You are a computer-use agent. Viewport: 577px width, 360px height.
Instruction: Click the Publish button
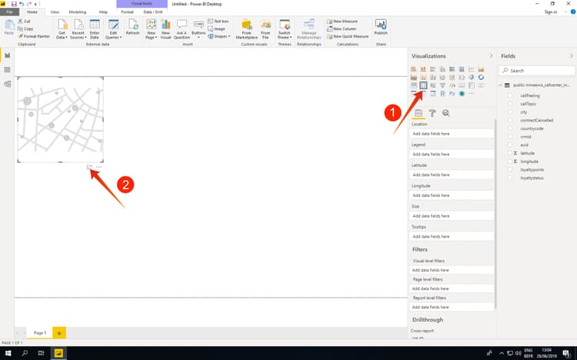click(x=381, y=27)
